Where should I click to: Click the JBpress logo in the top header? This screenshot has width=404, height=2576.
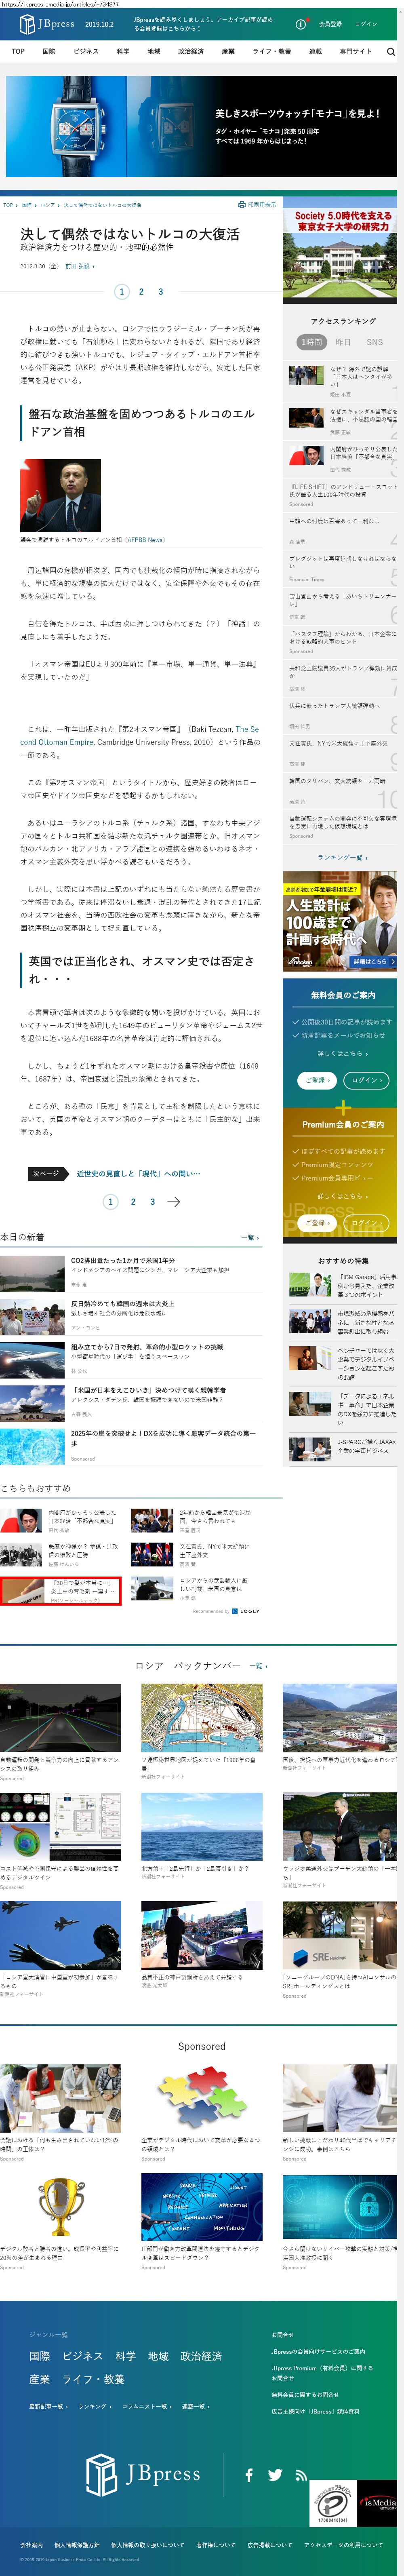pos(47,23)
